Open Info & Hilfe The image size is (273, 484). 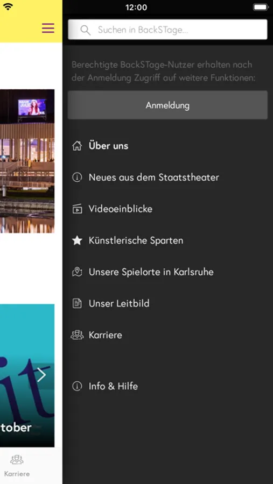tap(113, 386)
